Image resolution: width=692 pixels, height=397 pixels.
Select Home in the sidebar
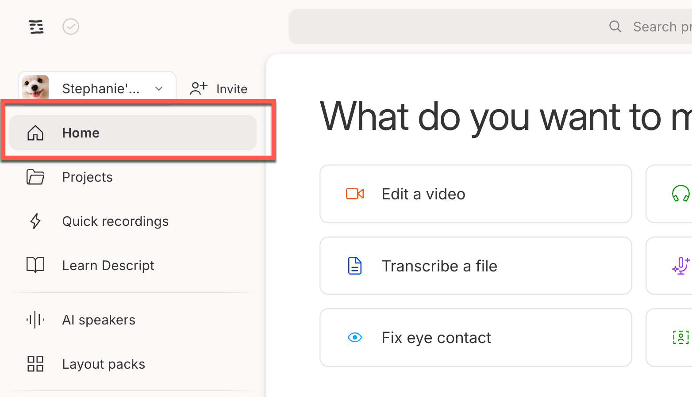[x=133, y=133]
